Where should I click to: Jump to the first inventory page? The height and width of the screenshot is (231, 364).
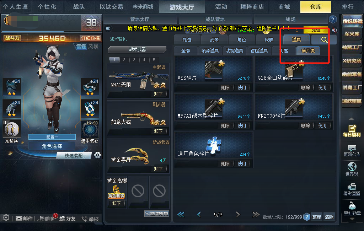coord(181,215)
